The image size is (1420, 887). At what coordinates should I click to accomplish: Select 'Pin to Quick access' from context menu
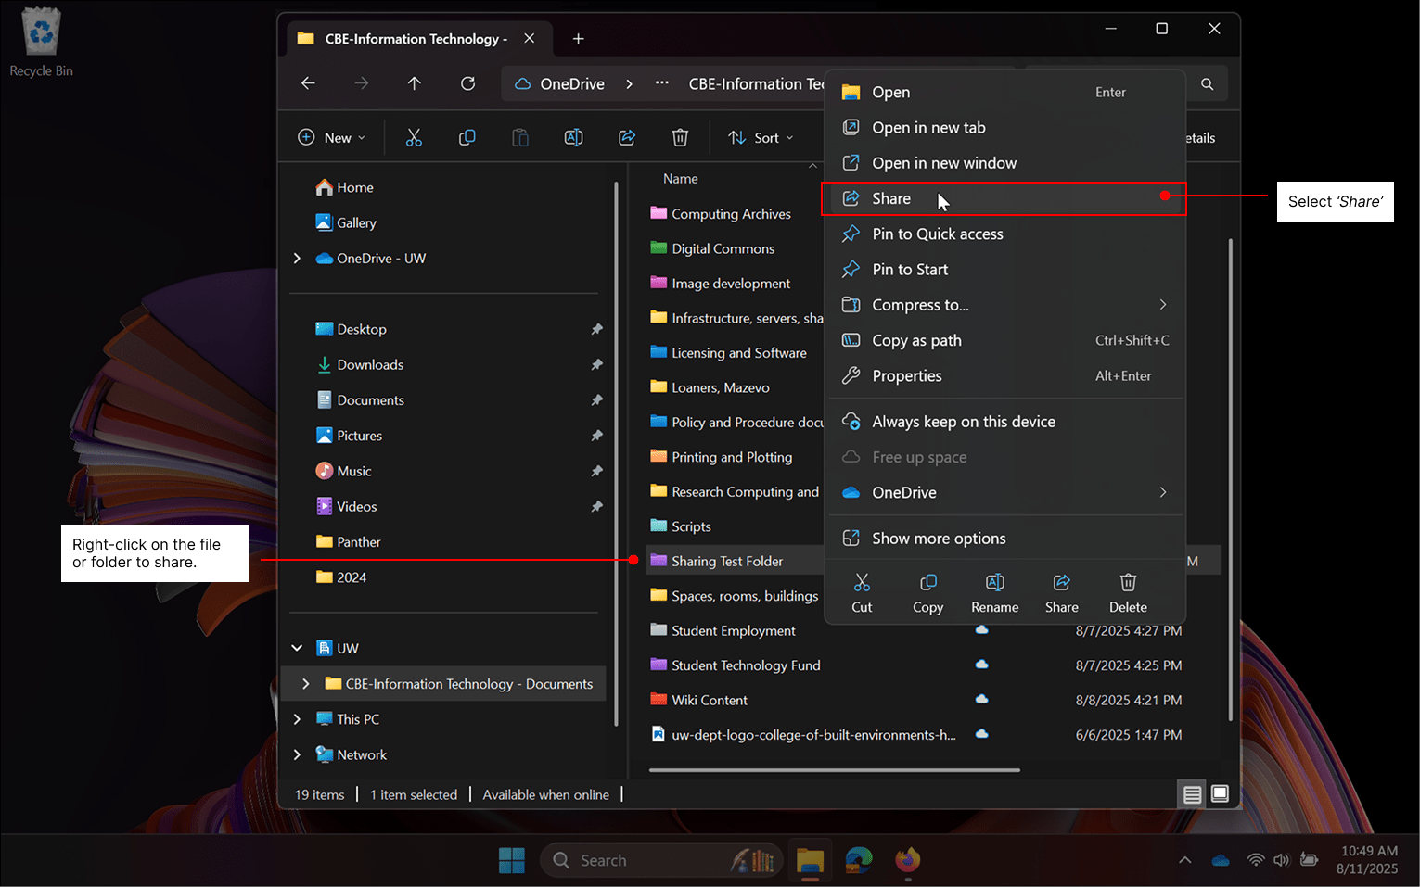pyautogui.click(x=937, y=234)
